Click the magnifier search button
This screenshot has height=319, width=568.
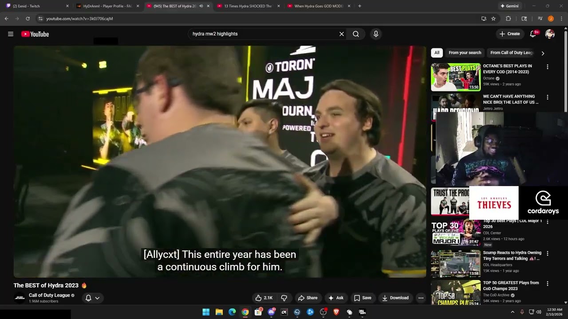click(x=356, y=34)
